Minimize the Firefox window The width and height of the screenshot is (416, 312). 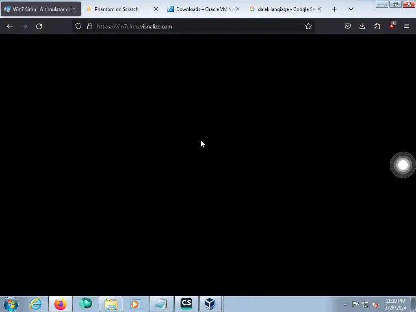point(382,4)
